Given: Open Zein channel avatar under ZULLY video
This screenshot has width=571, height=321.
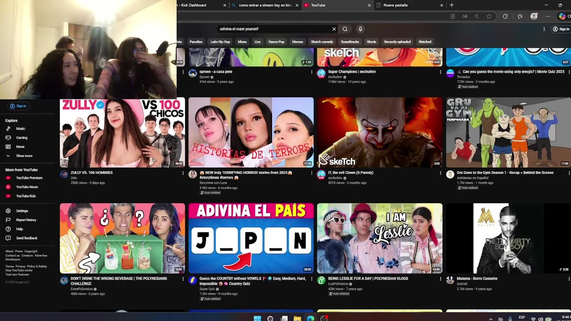Looking at the screenshot, I should (x=64, y=174).
